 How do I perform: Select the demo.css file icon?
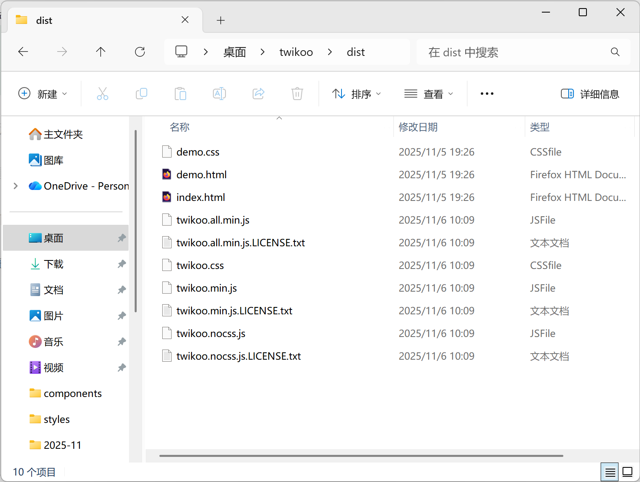coord(167,151)
